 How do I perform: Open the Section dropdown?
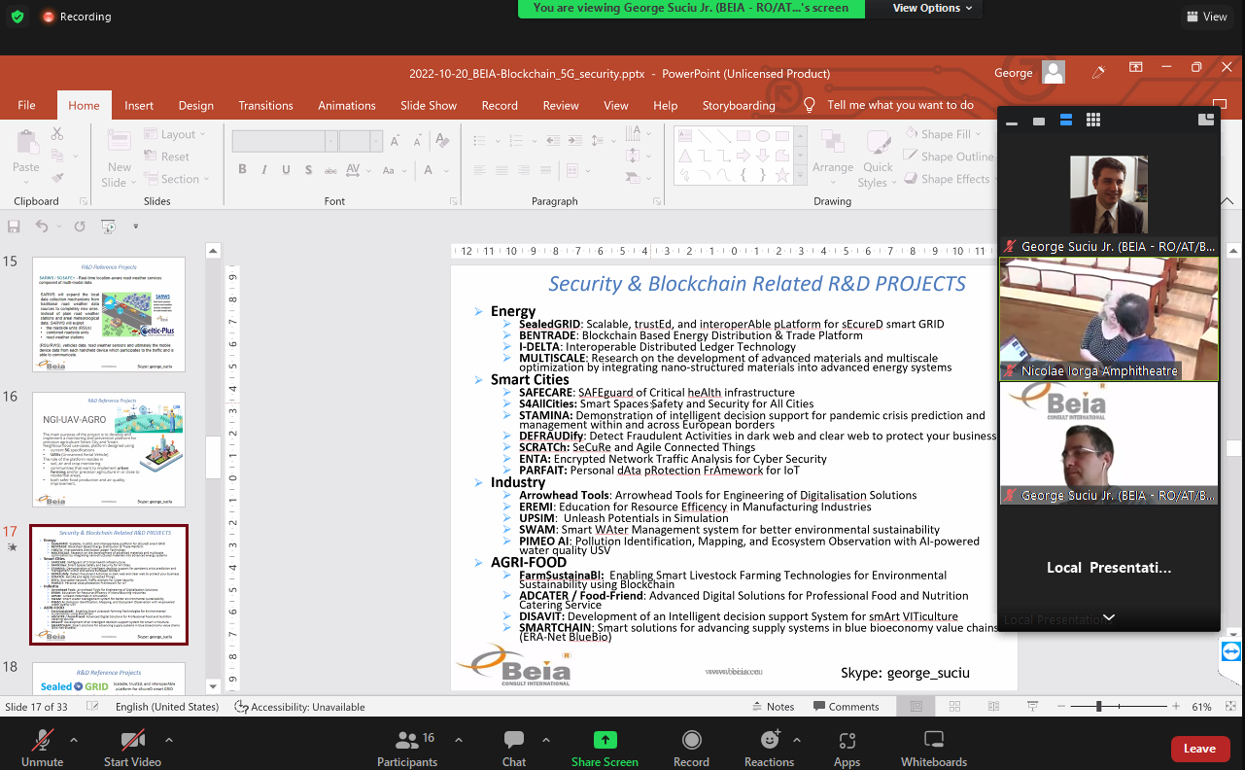(x=177, y=179)
